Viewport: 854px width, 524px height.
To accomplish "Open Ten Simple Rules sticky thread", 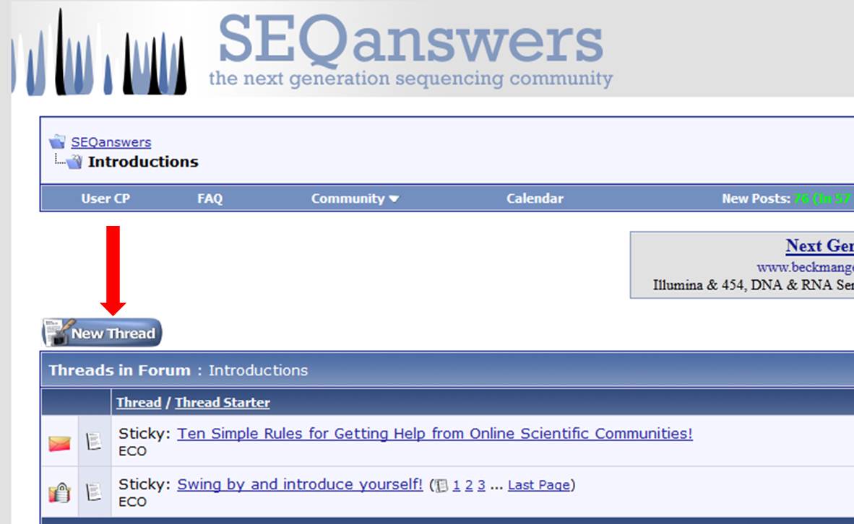I will click(x=435, y=433).
